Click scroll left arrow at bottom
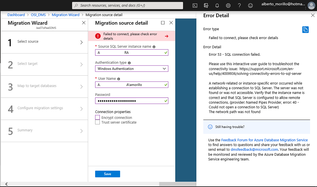Image resolution: width=317 pixels, height=187 pixels. [6, 184]
